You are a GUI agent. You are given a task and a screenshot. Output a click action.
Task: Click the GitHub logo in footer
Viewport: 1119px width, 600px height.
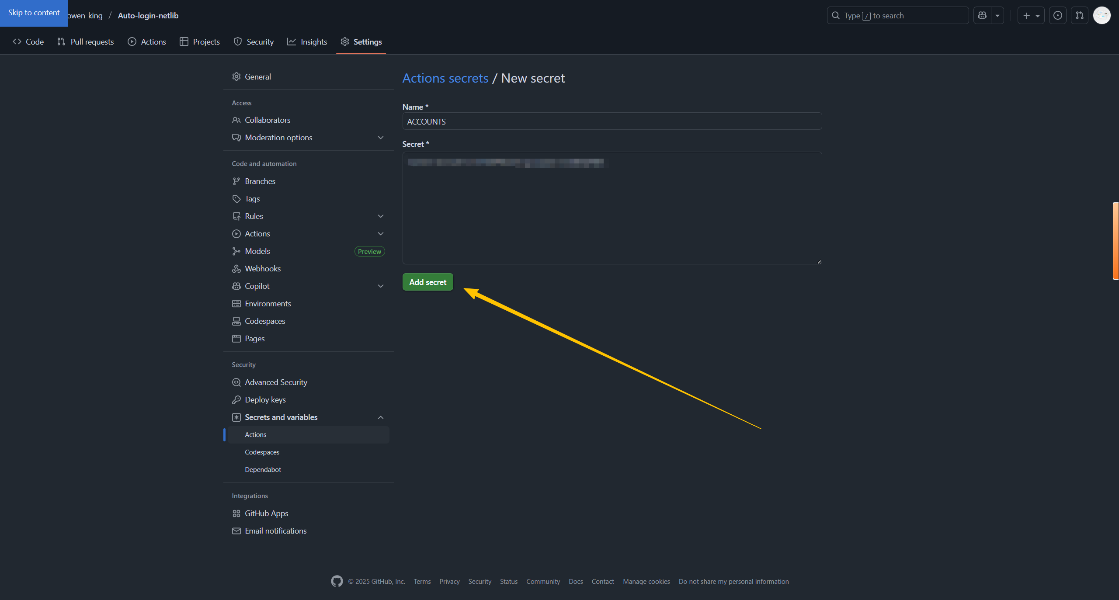[x=337, y=581]
